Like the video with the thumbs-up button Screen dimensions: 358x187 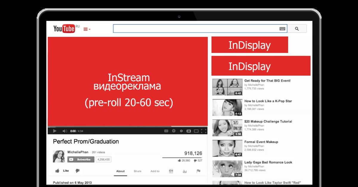click(x=62, y=171)
